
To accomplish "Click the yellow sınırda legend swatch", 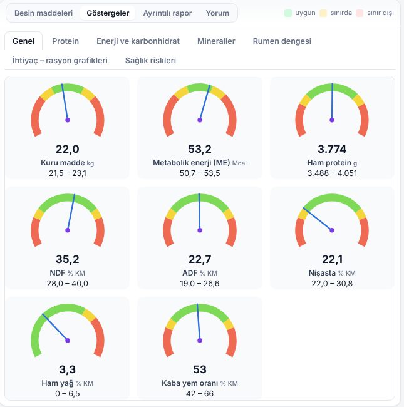I will point(323,13).
